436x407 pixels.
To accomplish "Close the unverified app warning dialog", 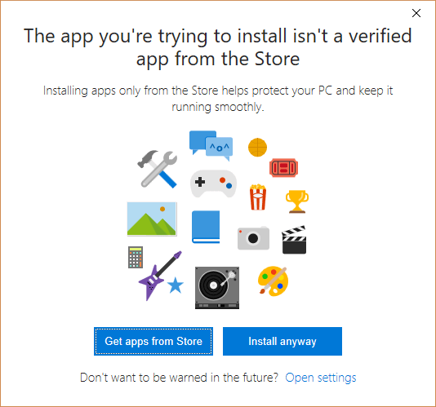I will 416,13.
